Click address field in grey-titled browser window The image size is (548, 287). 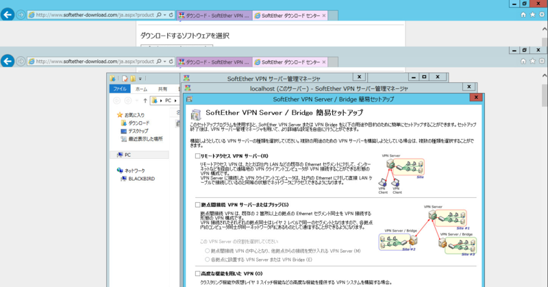point(95,62)
